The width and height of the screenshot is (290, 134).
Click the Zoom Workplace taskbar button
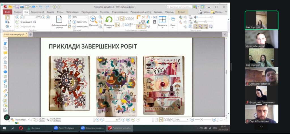click(x=64, y=128)
